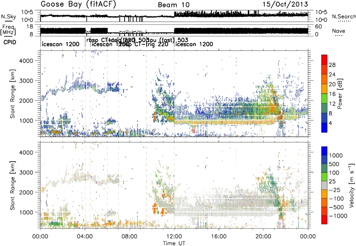Click the '-25' label on the Velocity scale
This screenshot has height=246, width=356.
click(x=335, y=190)
